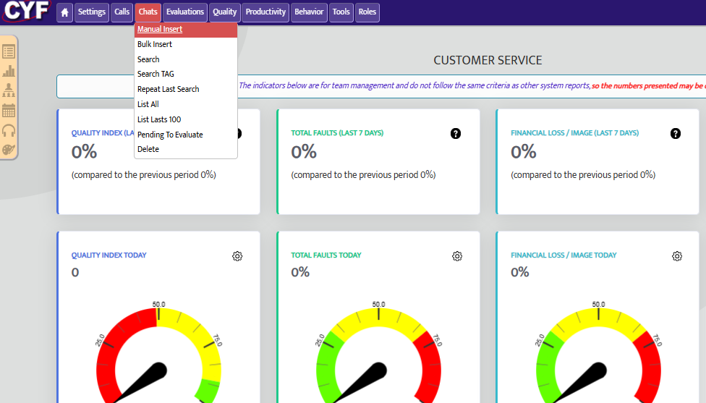Go to the home page icon
The width and height of the screenshot is (706, 403).
tap(64, 12)
